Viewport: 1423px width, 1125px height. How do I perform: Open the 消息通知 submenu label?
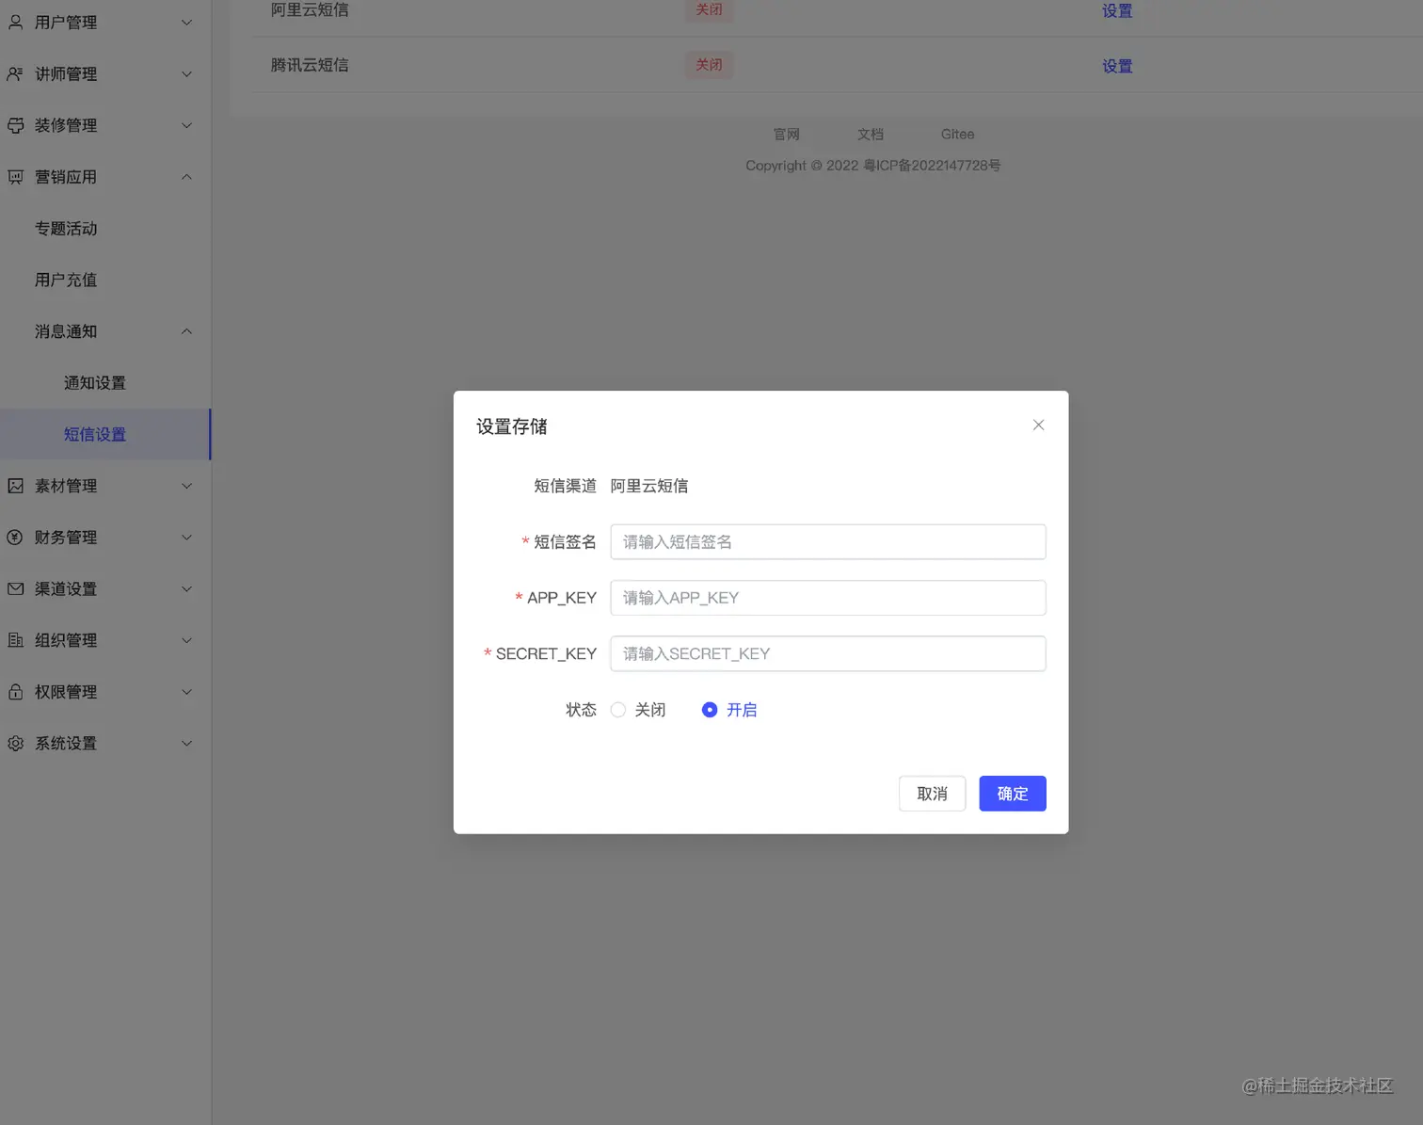pos(66,331)
